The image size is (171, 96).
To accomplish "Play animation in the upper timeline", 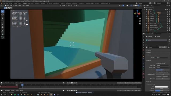I will (73, 83).
